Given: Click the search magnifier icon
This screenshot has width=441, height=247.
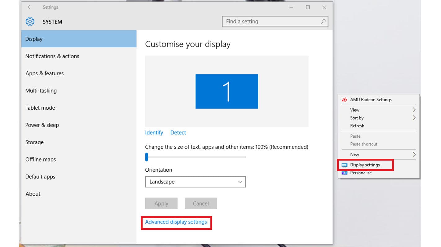Looking at the screenshot, I should pyautogui.click(x=323, y=22).
